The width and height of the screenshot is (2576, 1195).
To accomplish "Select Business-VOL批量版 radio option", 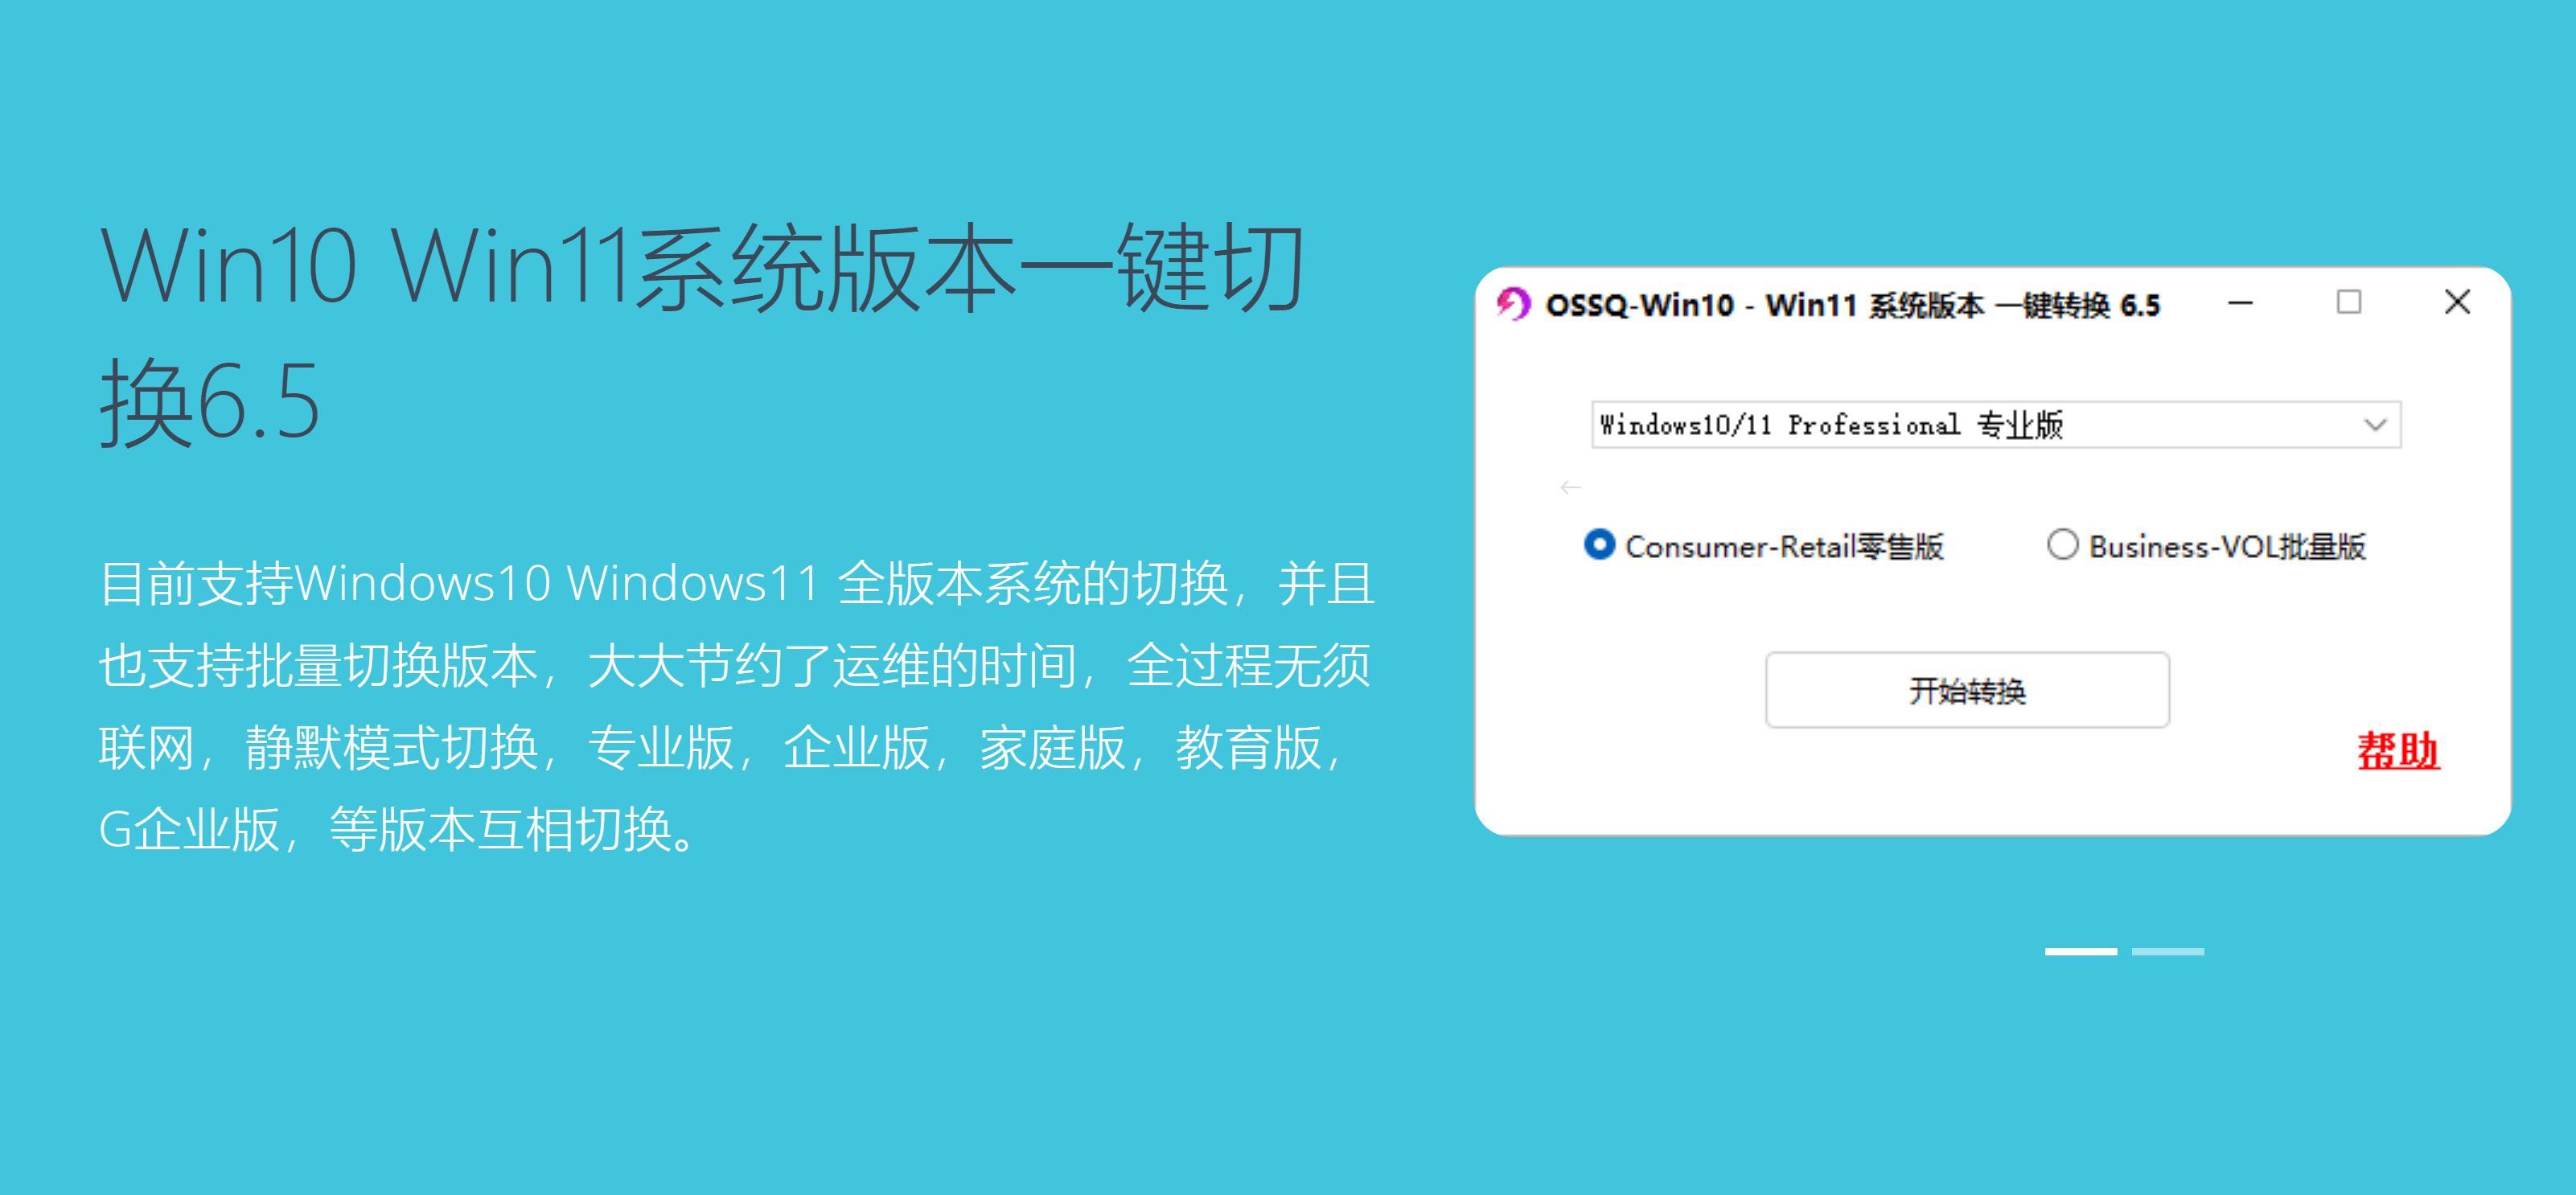I will [2062, 544].
